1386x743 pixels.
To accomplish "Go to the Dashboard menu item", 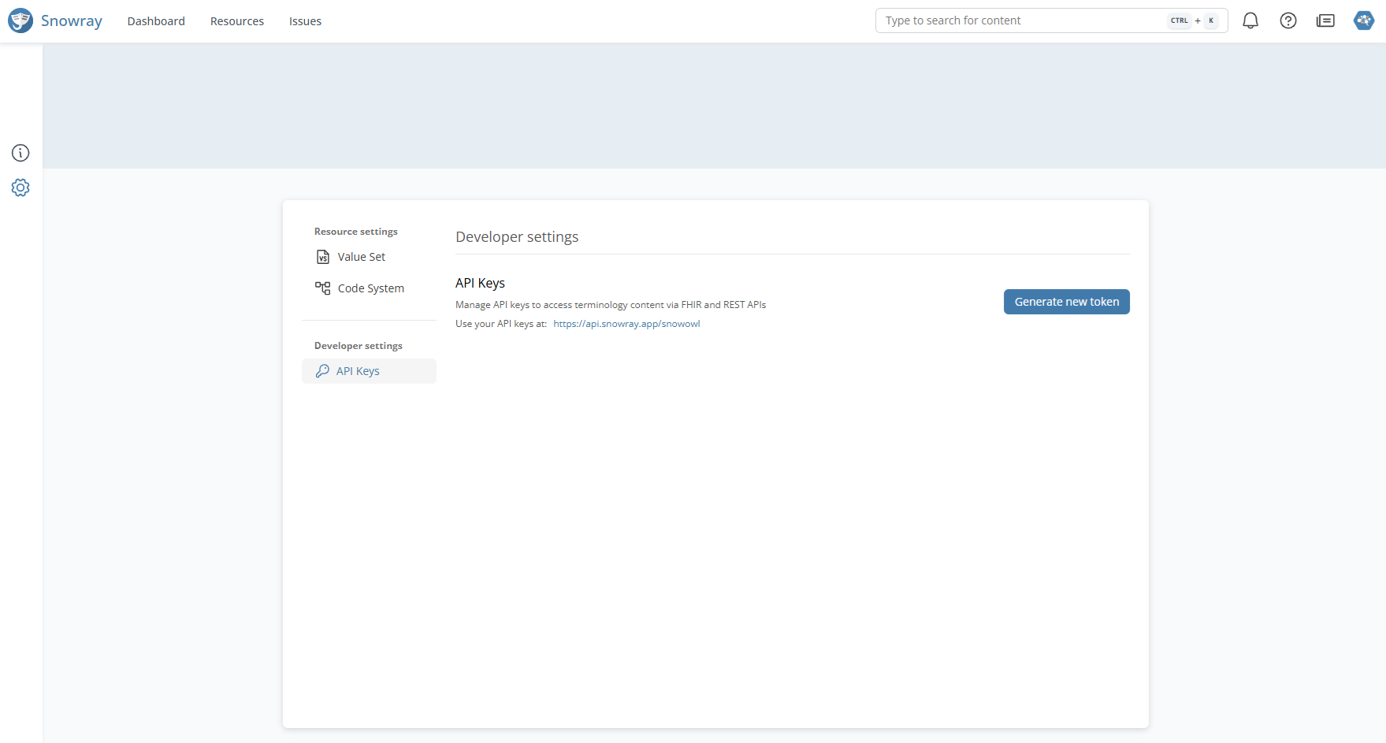I will (156, 21).
